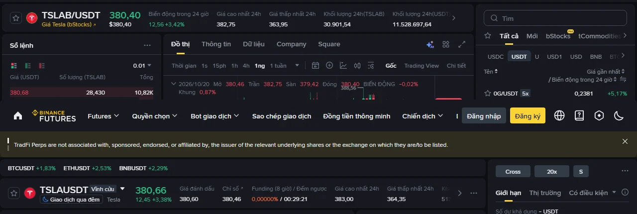Open the 20x leverage selector
Viewport: 637px width, 214px height.
pyautogui.click(x=552, y=171)
